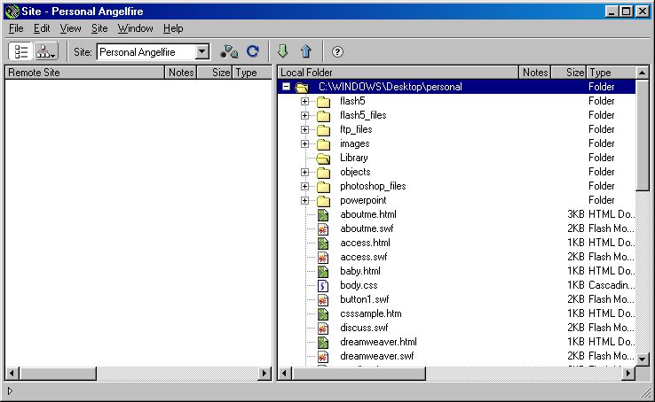Open the Site menu
This screenshot has height=402, width=655.
(99, 28)
